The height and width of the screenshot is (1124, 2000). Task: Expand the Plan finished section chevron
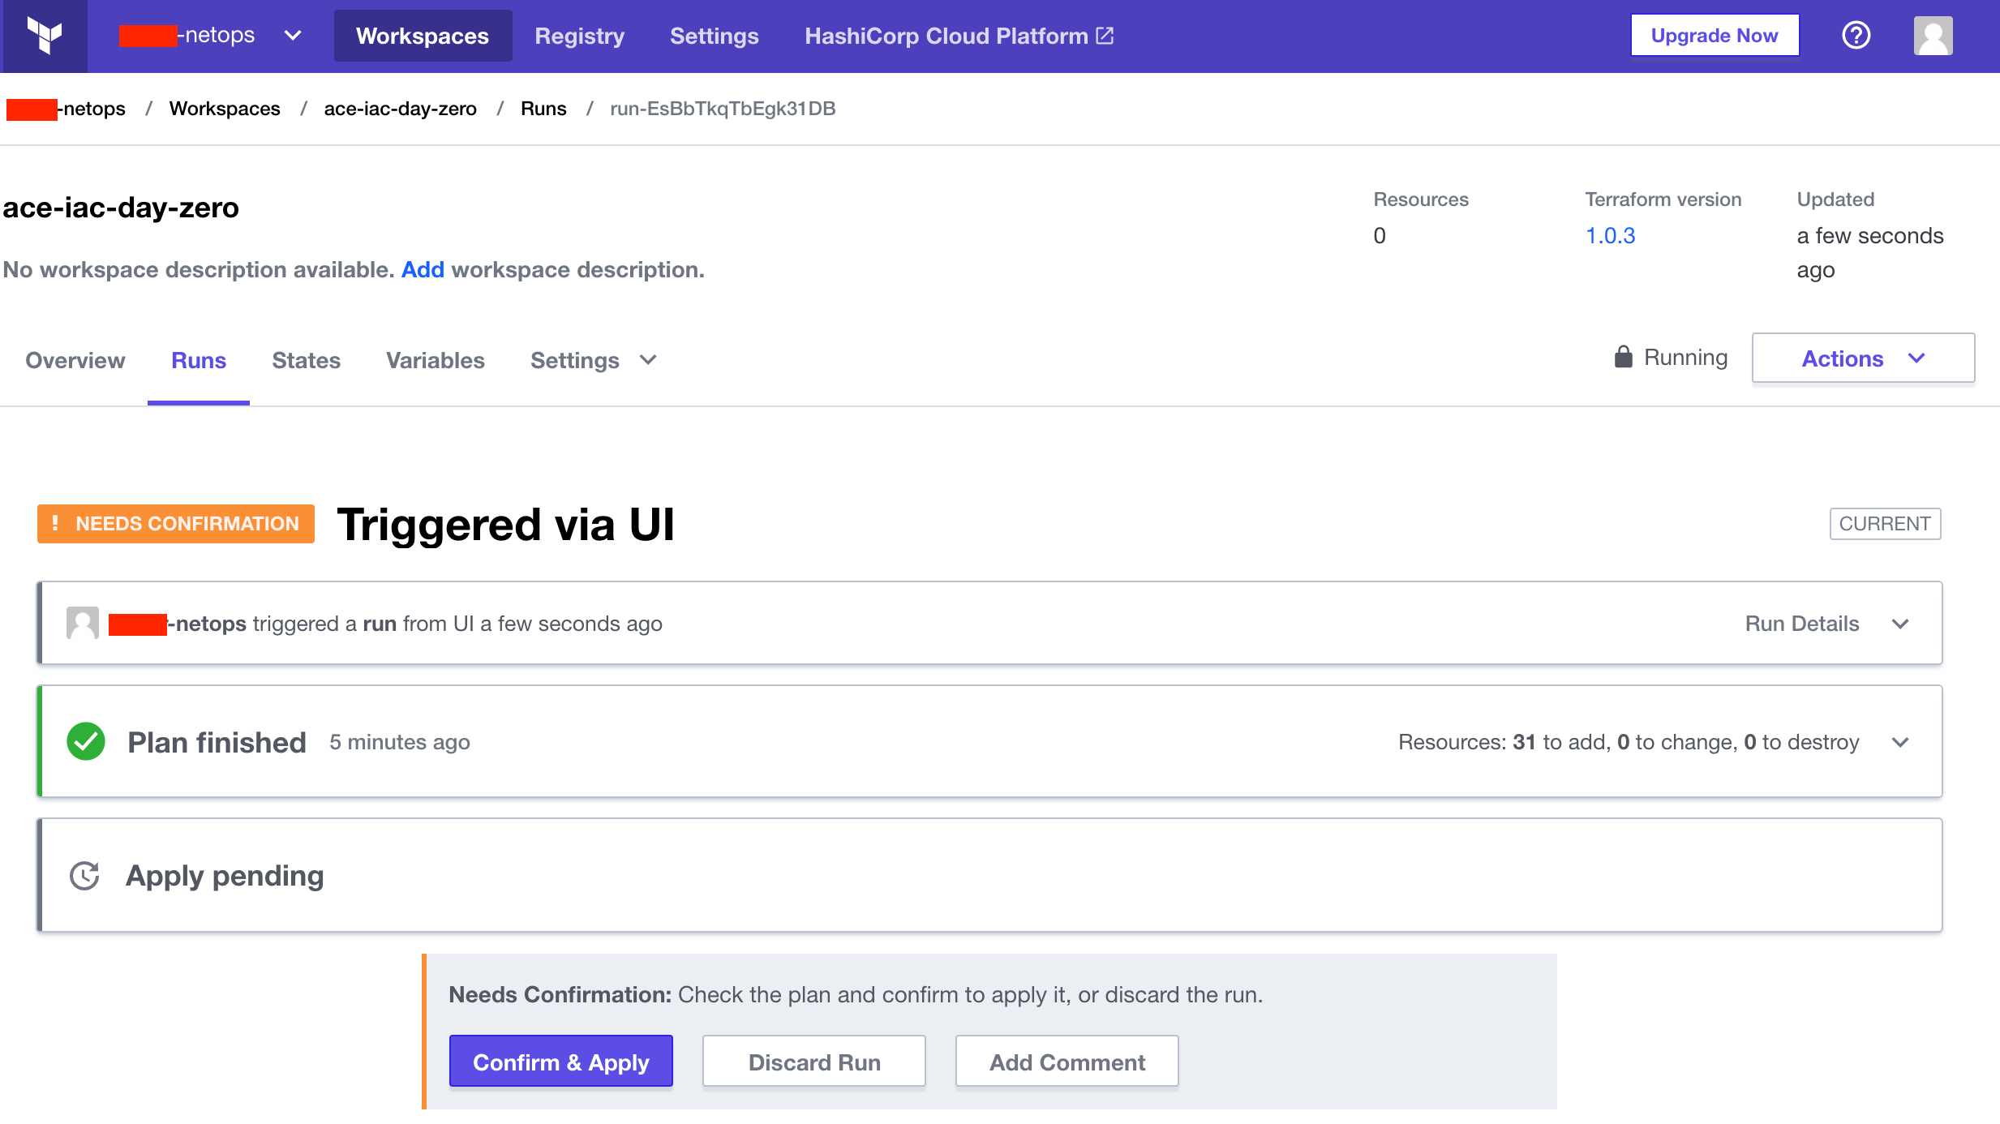[x=1900, y=742]
